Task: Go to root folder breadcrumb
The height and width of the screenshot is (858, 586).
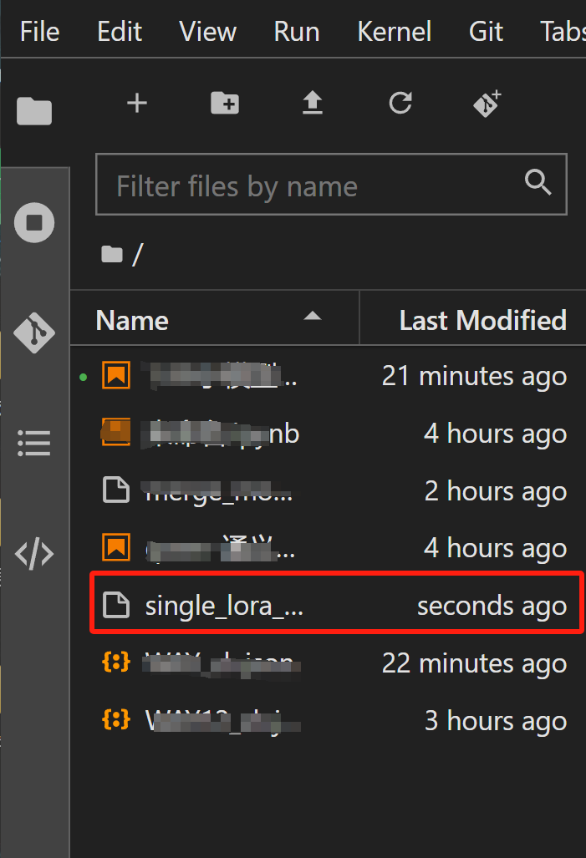Action: pos(112,254)
